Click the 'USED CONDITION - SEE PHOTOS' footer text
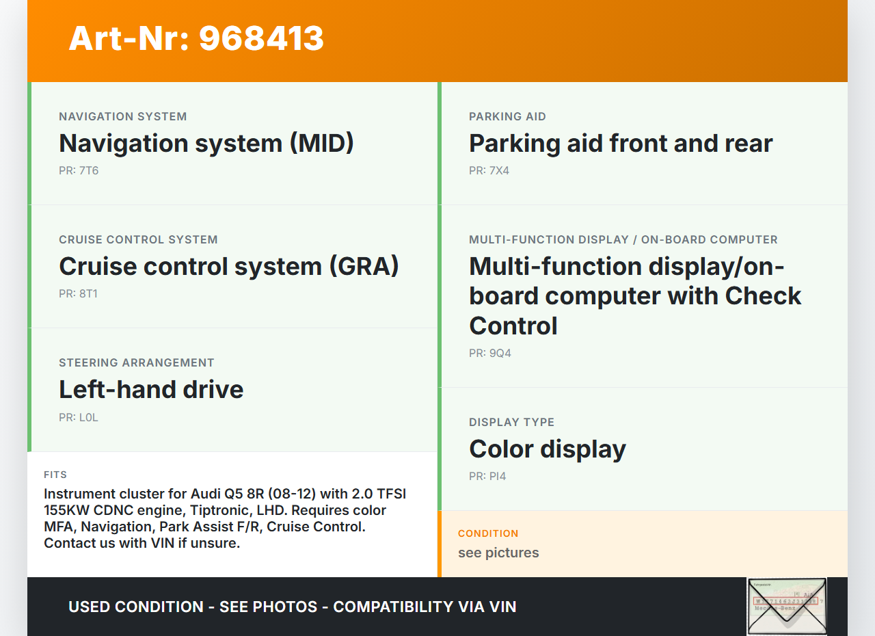Image resolution: width=875 pixels, height=636 pixels. tap(292, 607)
